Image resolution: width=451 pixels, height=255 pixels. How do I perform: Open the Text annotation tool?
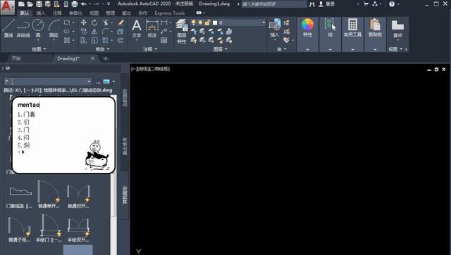(137, 29)
